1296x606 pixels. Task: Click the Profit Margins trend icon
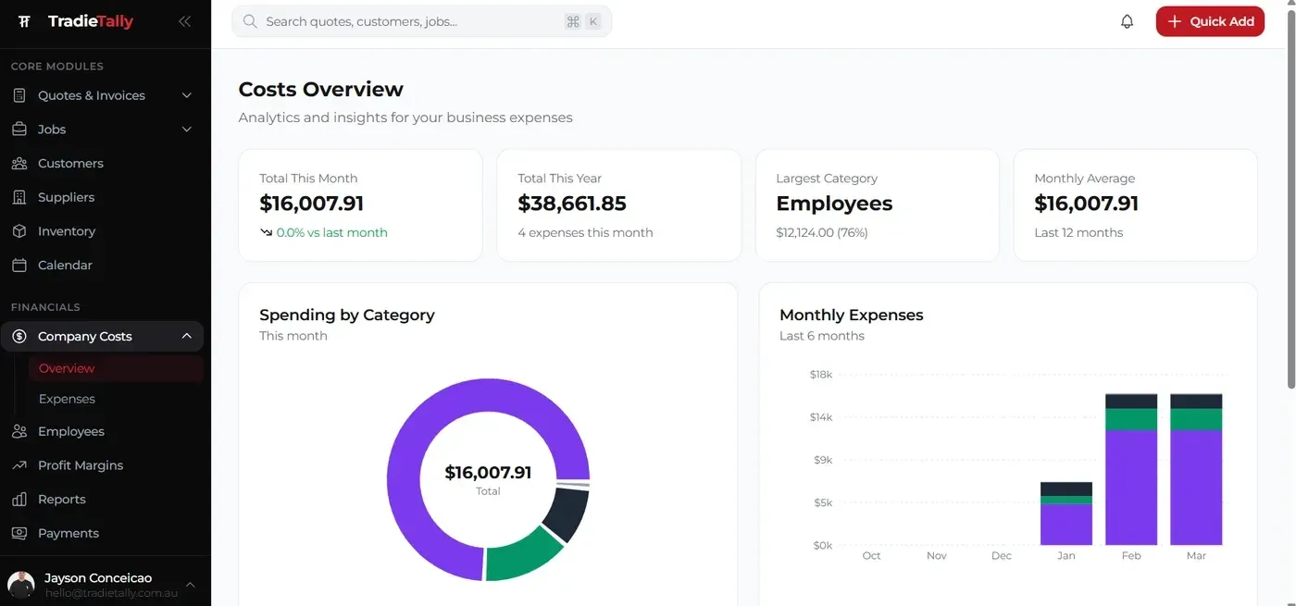(19, 465)
